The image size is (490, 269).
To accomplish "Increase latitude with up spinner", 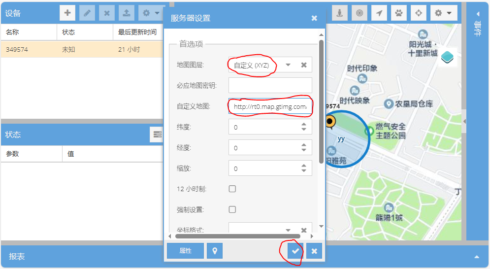I will click(x=304, y=124).
